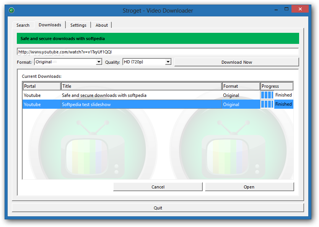The image size is (319, 227).
Task: Click the Format combo box showing Original
Action: pyautogui.click(x=68, y=62)
